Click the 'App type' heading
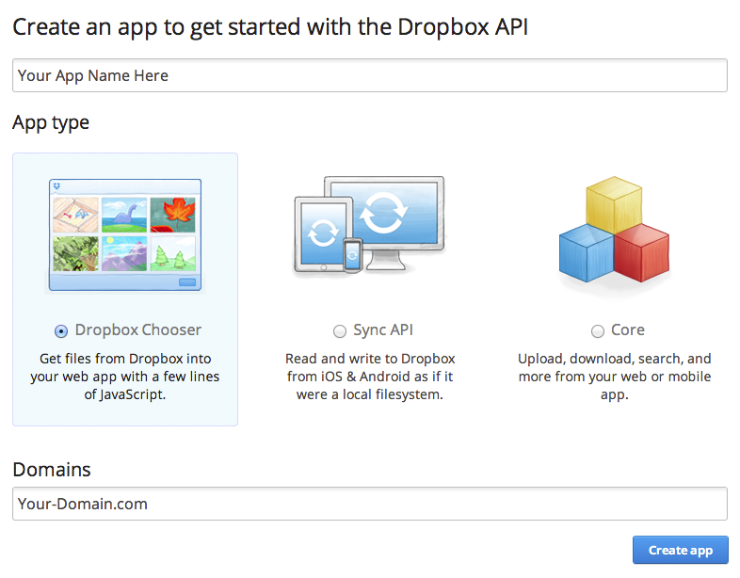Image resolution: width=740 pixels, height=578 pixels. click(51, 123)
